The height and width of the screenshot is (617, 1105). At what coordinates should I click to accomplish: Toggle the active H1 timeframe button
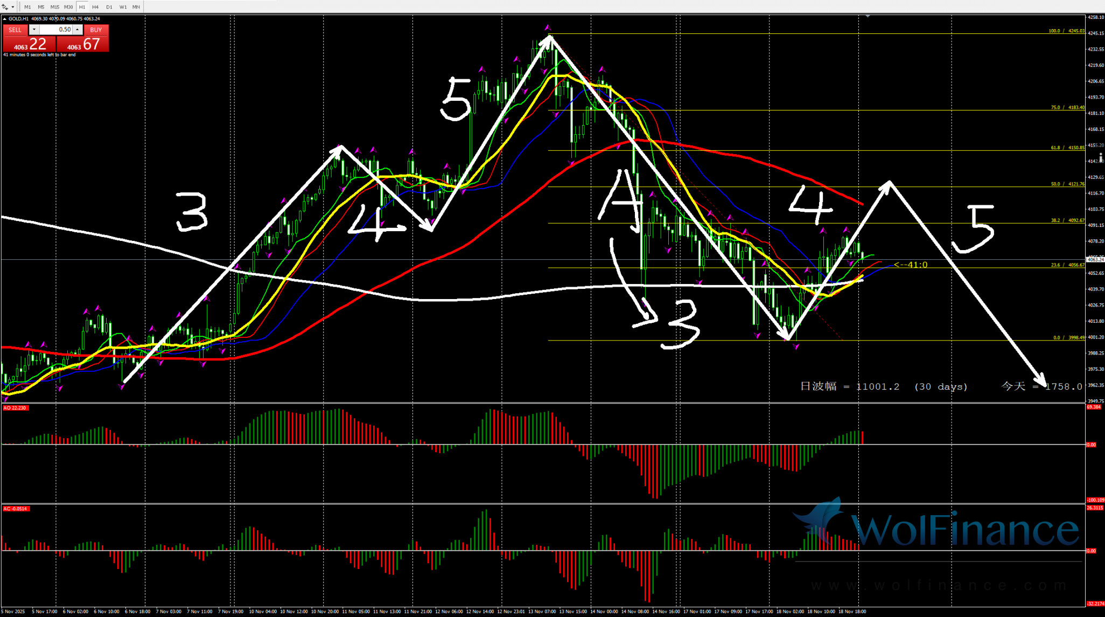pos(82,7)
